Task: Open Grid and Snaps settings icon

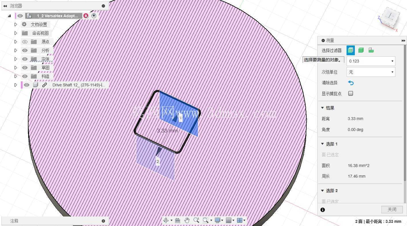Action: click(229, 220)
